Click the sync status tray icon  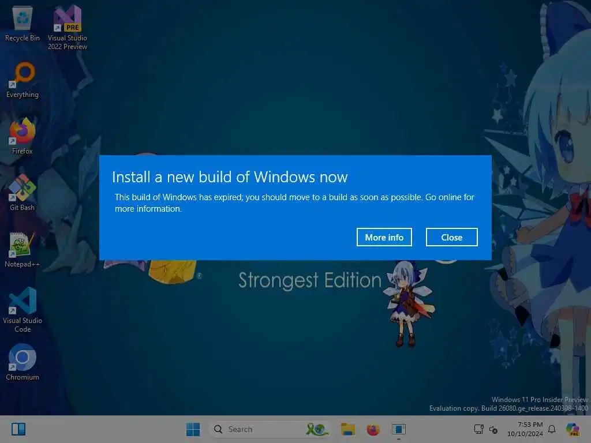[x=493, y=429]
